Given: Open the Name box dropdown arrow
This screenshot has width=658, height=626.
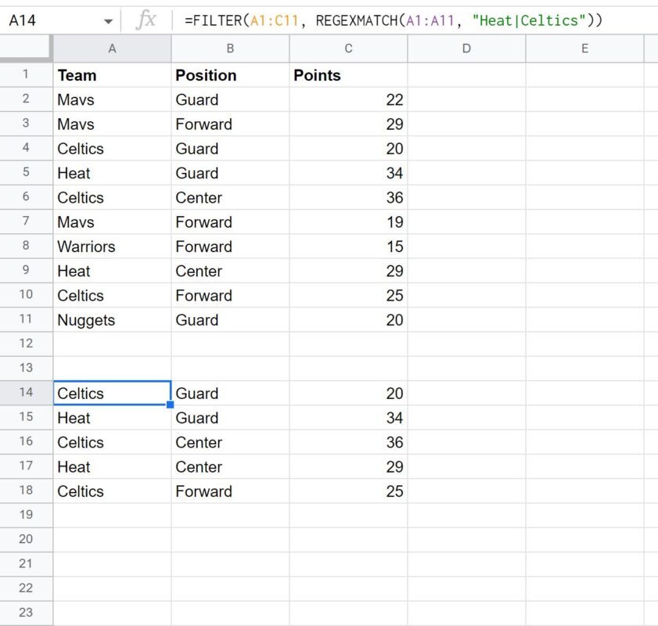Looking at the screenshot, I should (108, 21).
